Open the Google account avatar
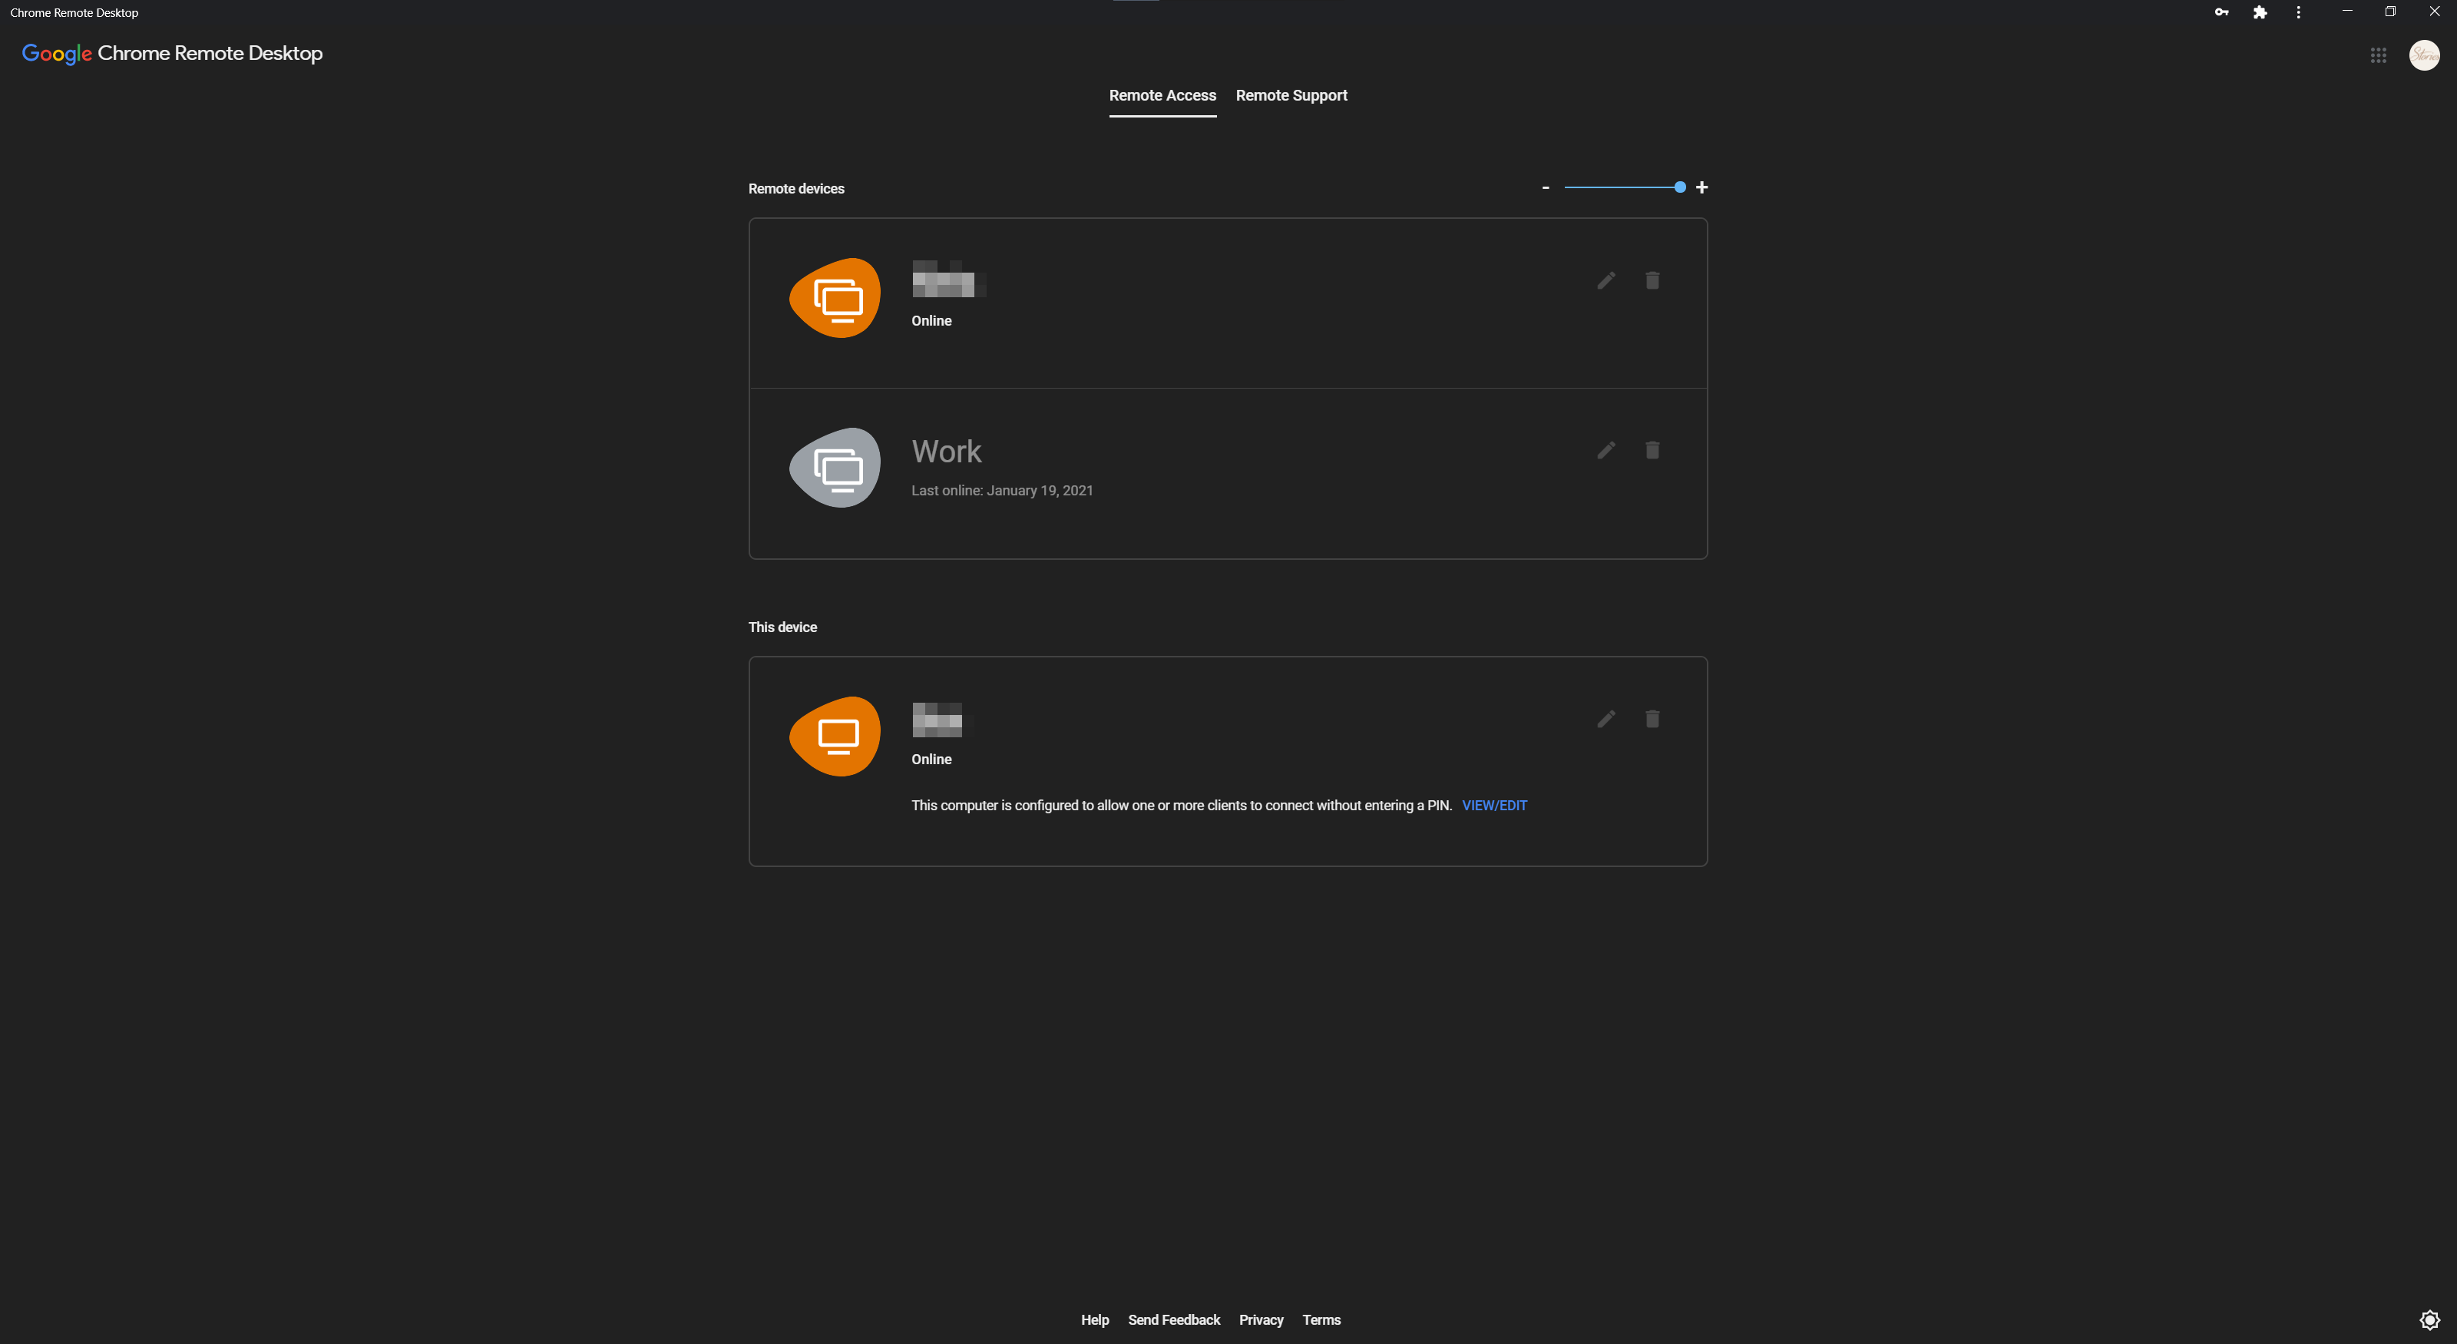Image resolution: width=2457 pixels, height=1344 pixels. tap(2424, 55)
